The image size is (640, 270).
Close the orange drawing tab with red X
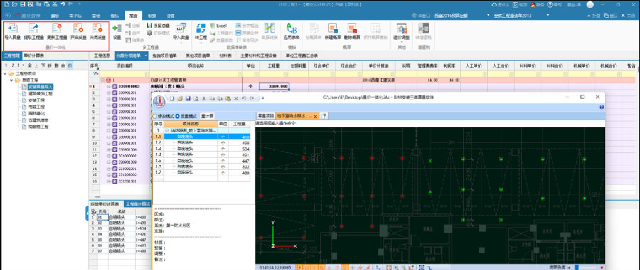click(315, 117)
